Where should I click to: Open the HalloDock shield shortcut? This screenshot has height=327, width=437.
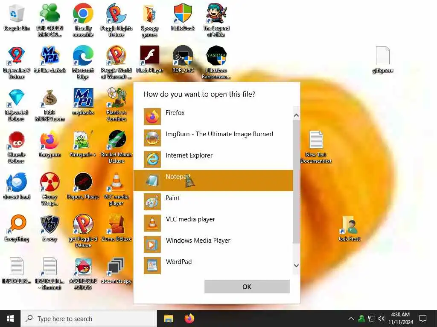tap(183, 17)
